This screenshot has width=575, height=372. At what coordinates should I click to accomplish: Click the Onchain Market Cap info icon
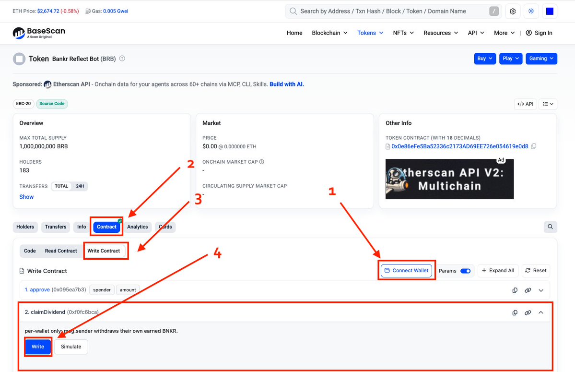262,162
